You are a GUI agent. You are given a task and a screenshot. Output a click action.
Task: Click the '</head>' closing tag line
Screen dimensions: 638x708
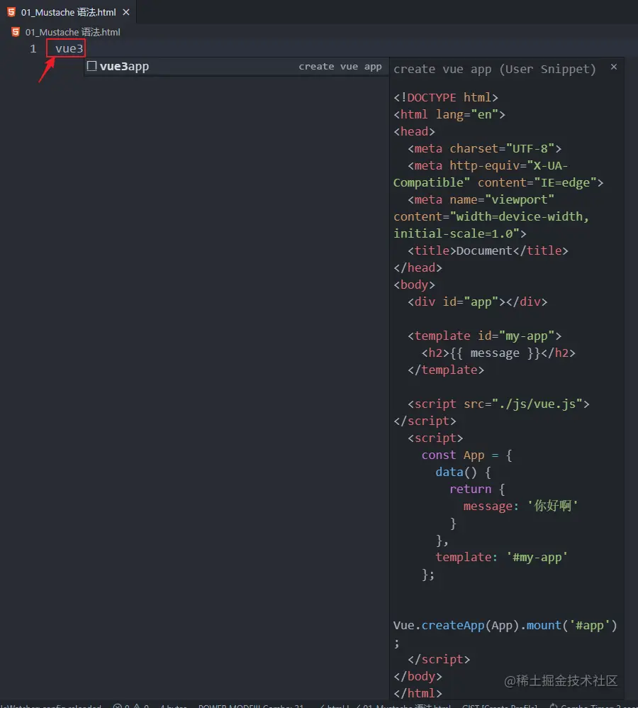click(x=418, y=267)
